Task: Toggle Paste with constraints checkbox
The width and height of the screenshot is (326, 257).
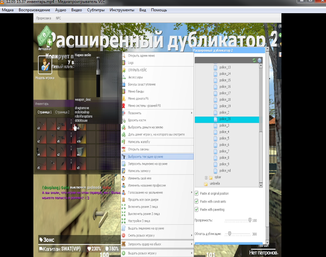Action: click(197, 201)
